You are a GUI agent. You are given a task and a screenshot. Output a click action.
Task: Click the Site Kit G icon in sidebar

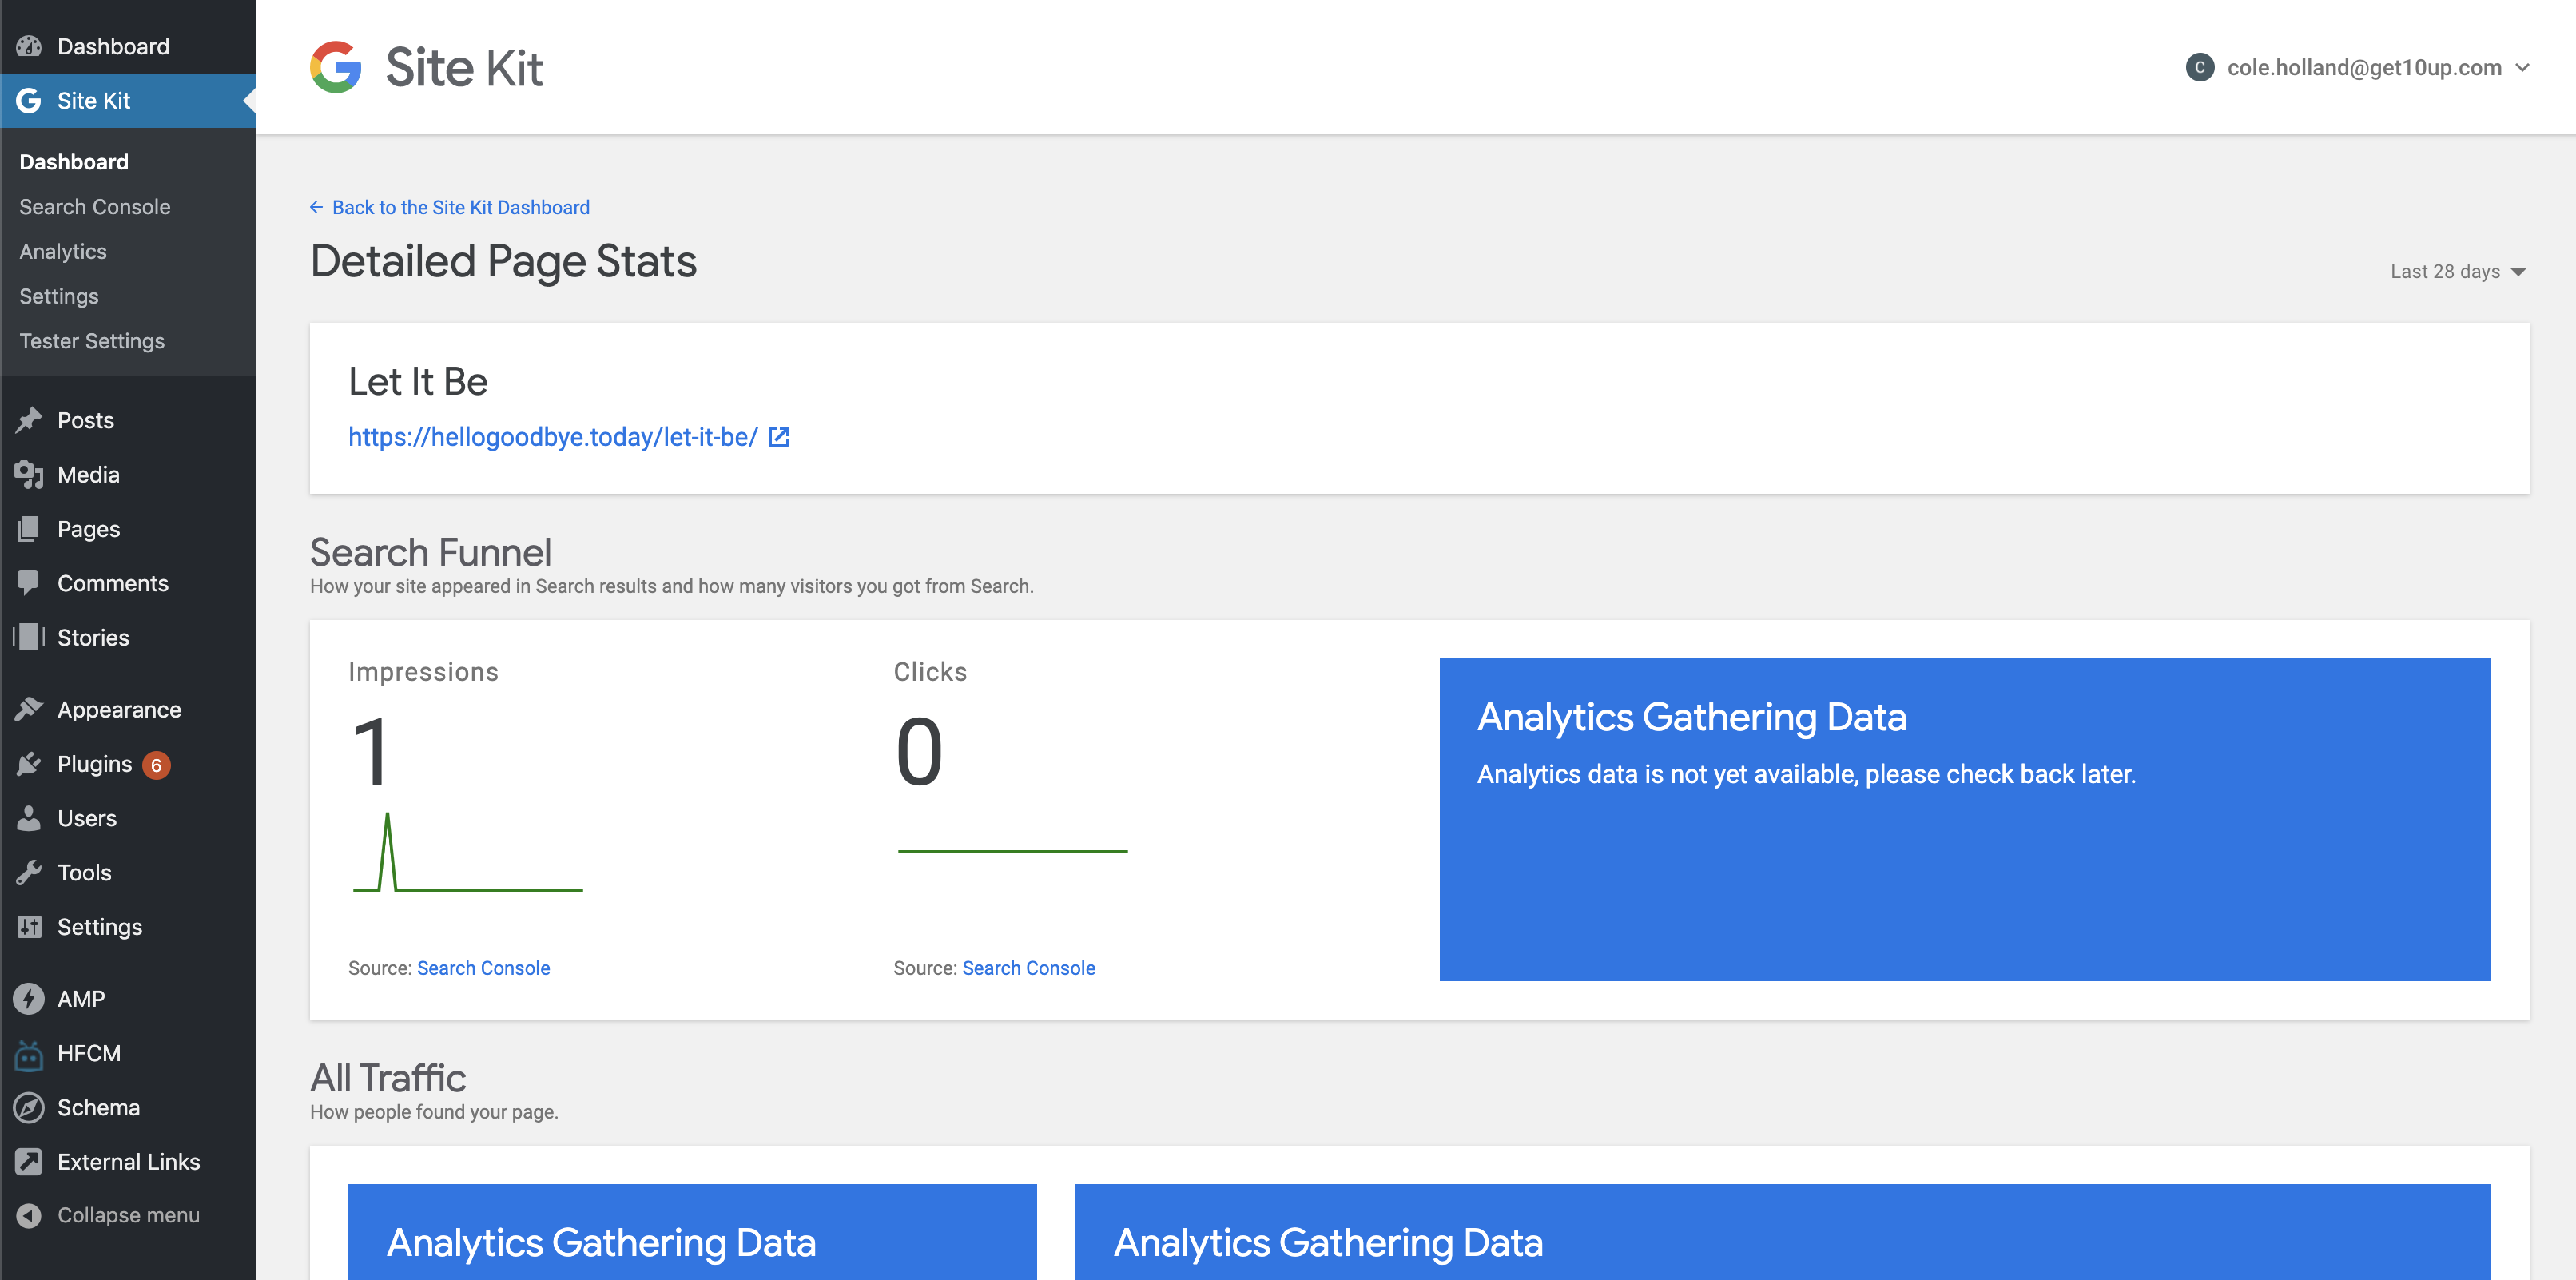[29, 101]
